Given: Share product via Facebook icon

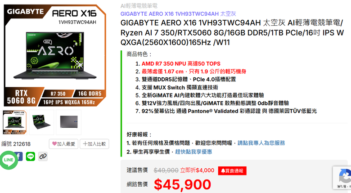Looking at the screenshot, I should 19,156.
